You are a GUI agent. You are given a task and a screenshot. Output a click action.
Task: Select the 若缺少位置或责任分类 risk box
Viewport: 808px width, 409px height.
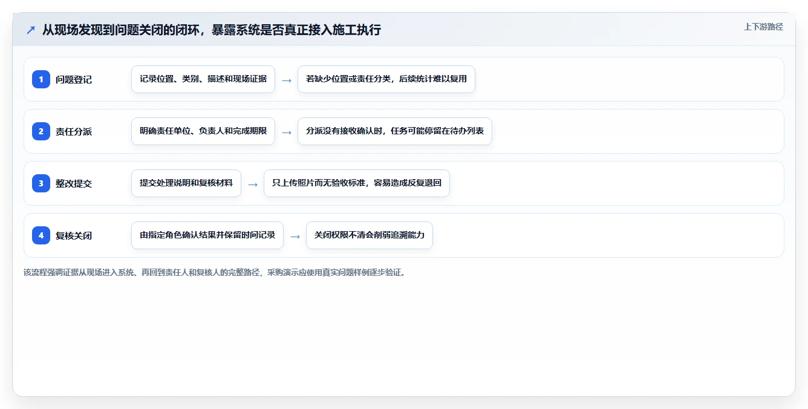coord(386,79)
